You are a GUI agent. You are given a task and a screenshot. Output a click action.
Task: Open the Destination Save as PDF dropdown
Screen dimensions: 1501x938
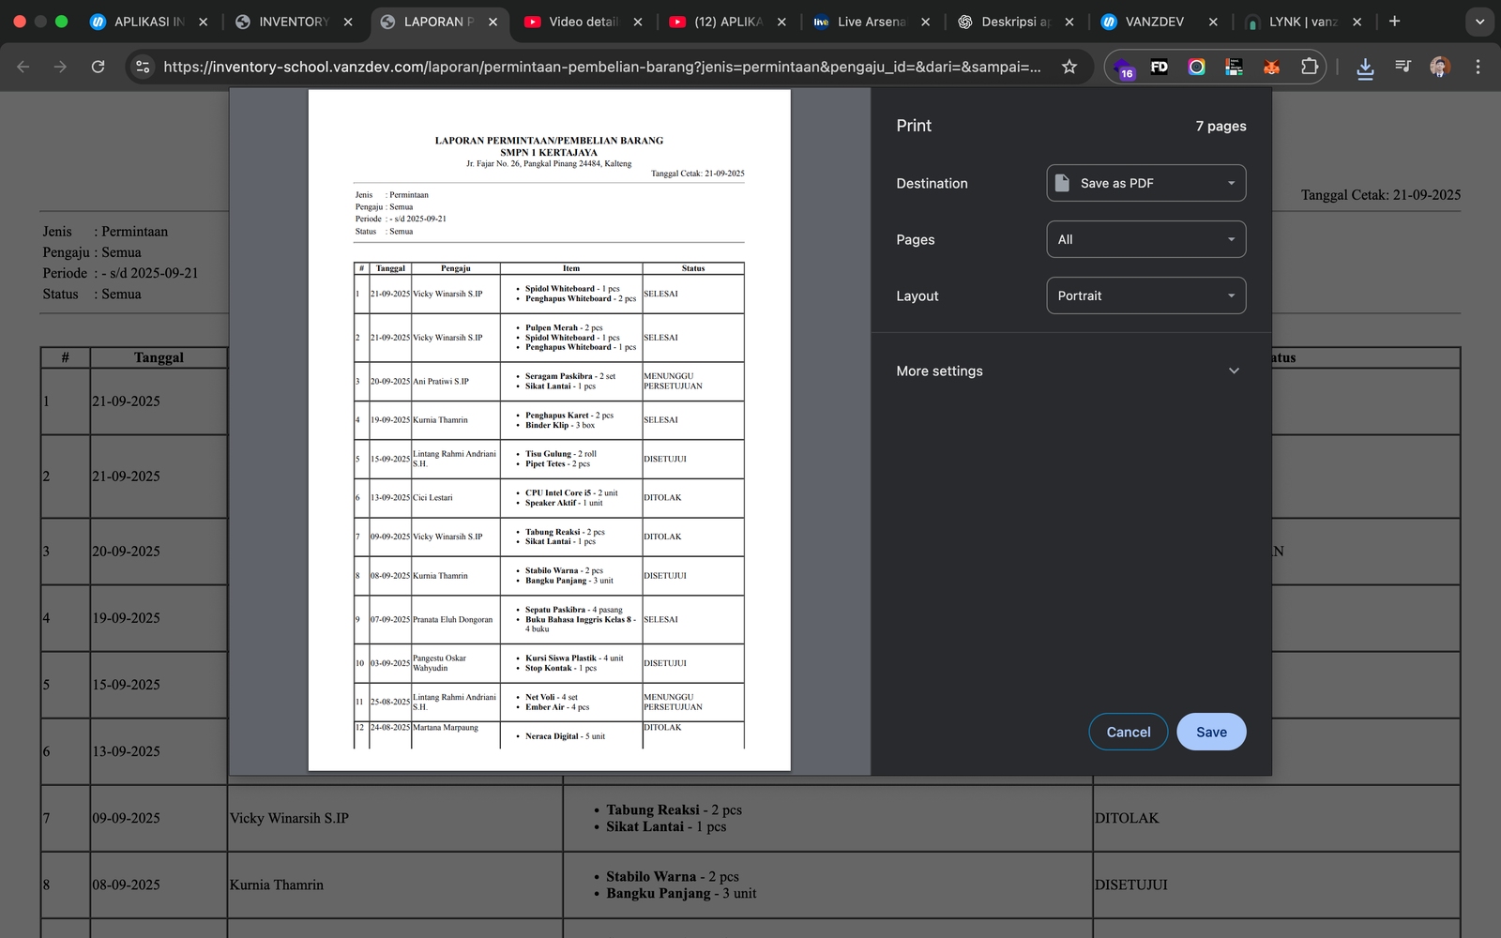click(x=1145, y=183)
